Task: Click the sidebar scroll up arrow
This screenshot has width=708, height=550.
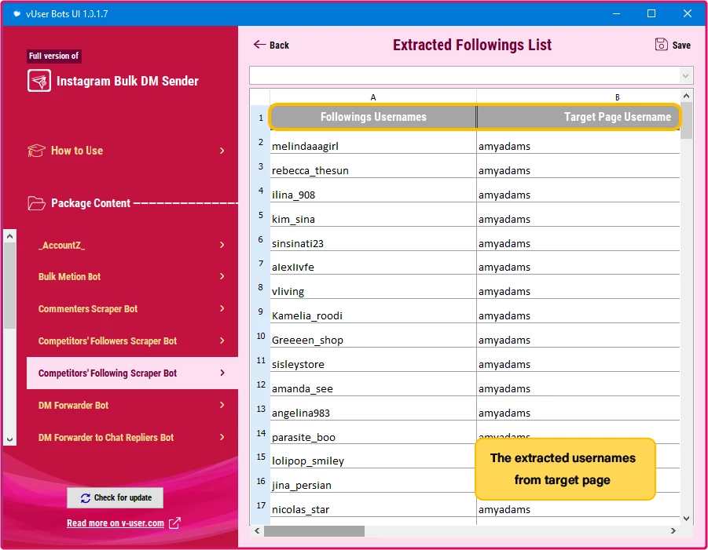Action: click(x=10, y=236)
